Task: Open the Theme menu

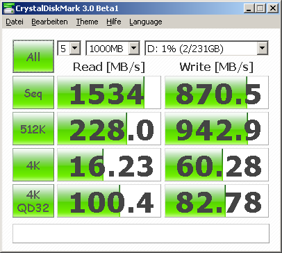Action: [x=87, y=22]
